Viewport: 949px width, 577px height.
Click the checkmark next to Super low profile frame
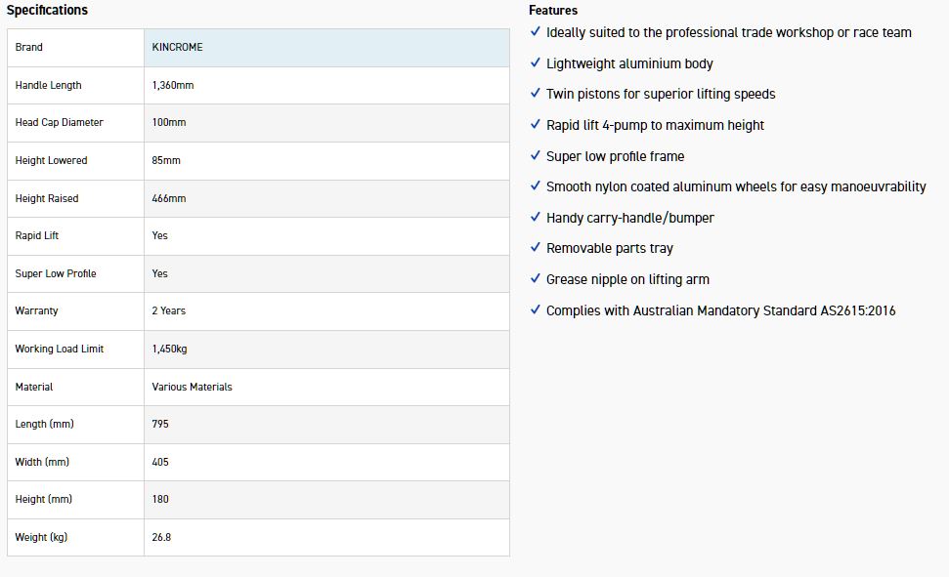tap(535, 156)
